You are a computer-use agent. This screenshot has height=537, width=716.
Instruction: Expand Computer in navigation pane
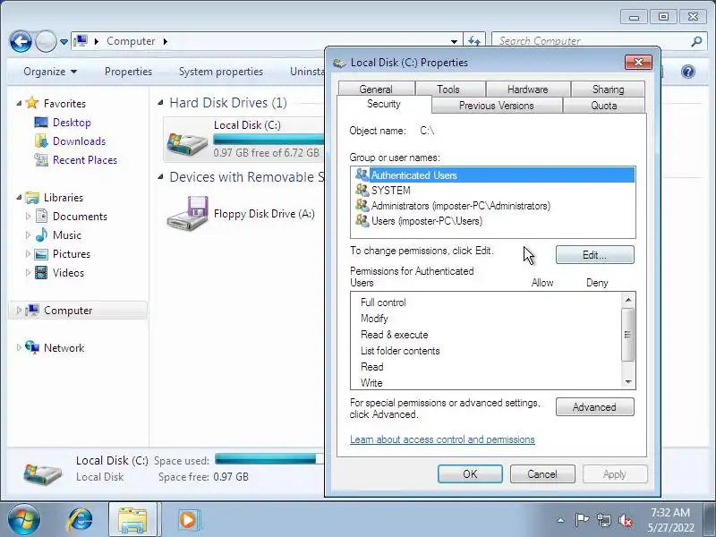pos(19,310)
